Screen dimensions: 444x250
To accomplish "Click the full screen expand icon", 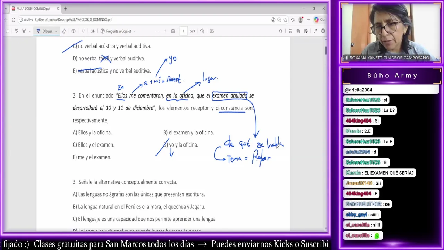I will [x=315, y=31].
